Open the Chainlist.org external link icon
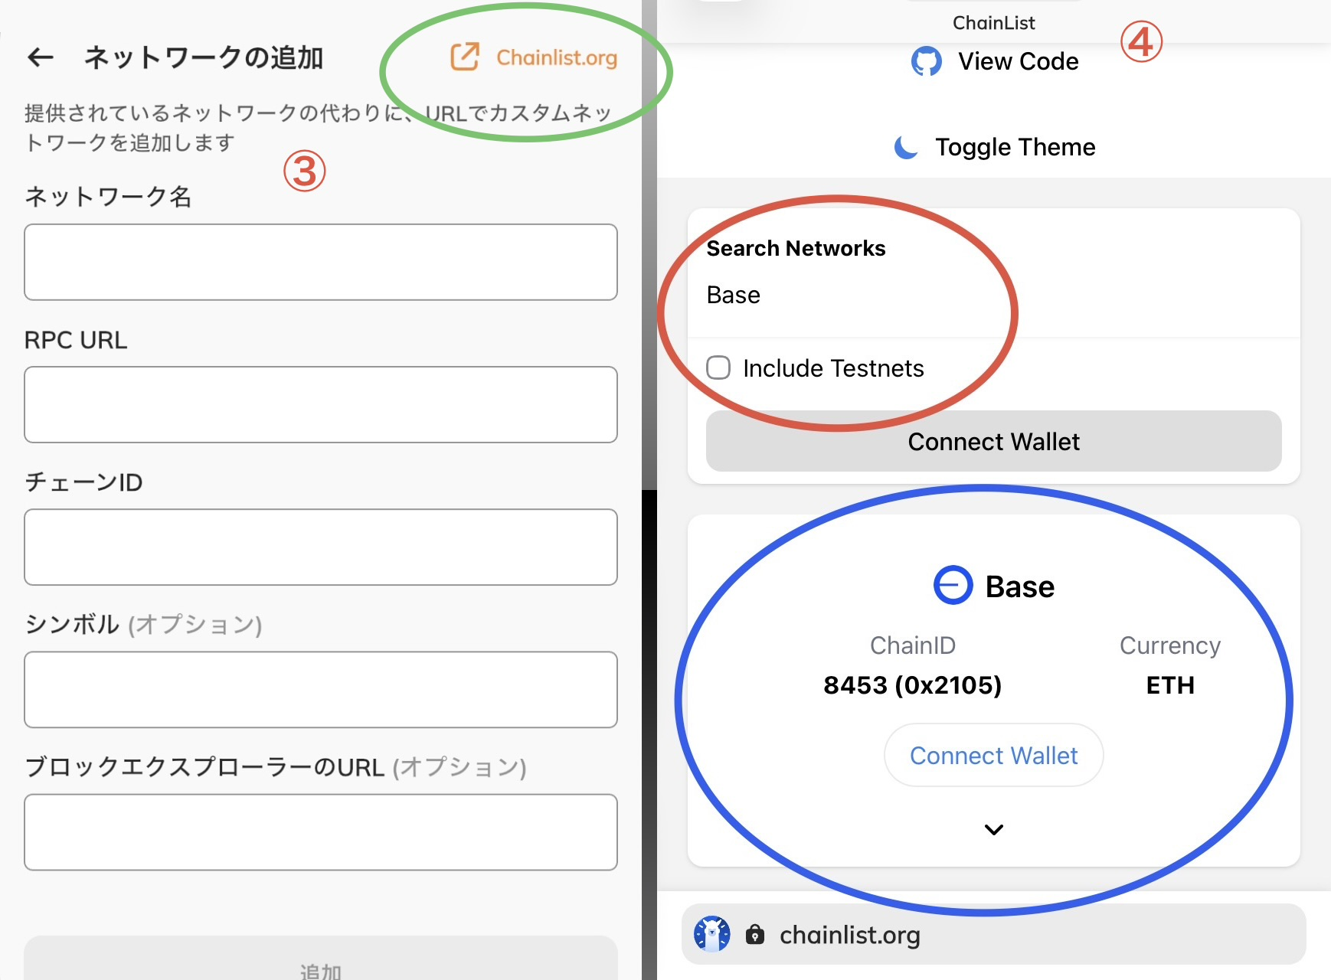 coord(465,57)
